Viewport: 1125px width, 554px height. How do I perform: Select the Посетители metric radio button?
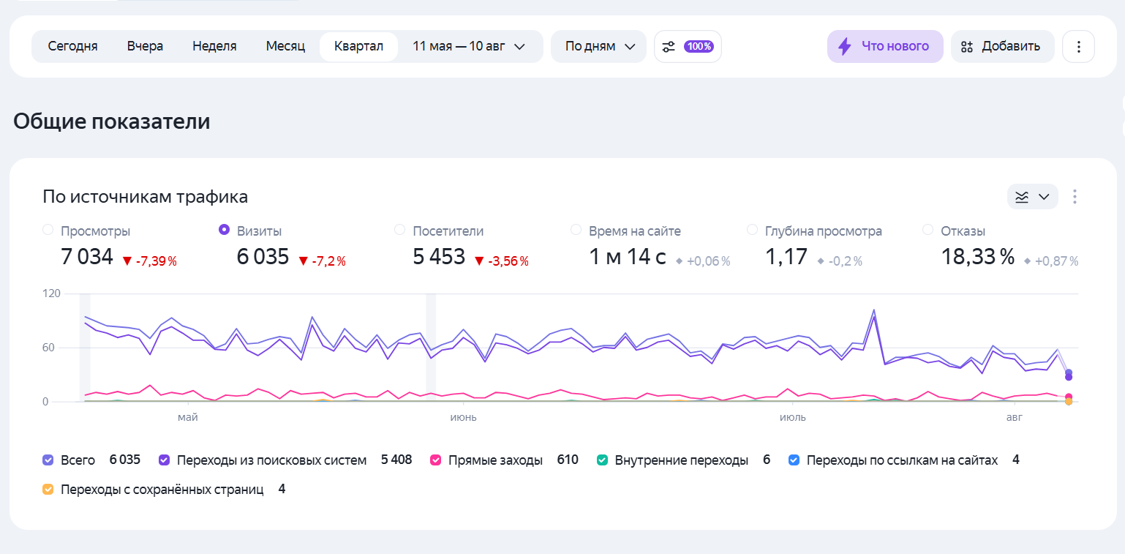[x=400, y=230]
